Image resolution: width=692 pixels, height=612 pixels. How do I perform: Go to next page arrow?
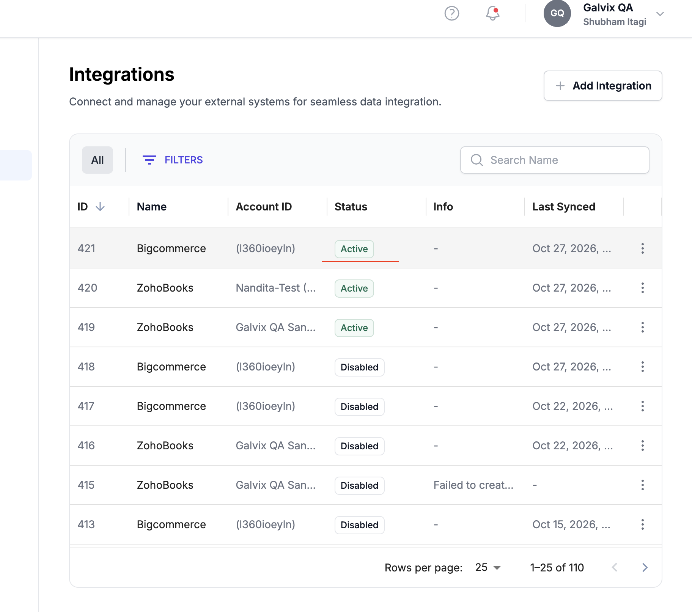pyautogui.click(x=645, y=567)
